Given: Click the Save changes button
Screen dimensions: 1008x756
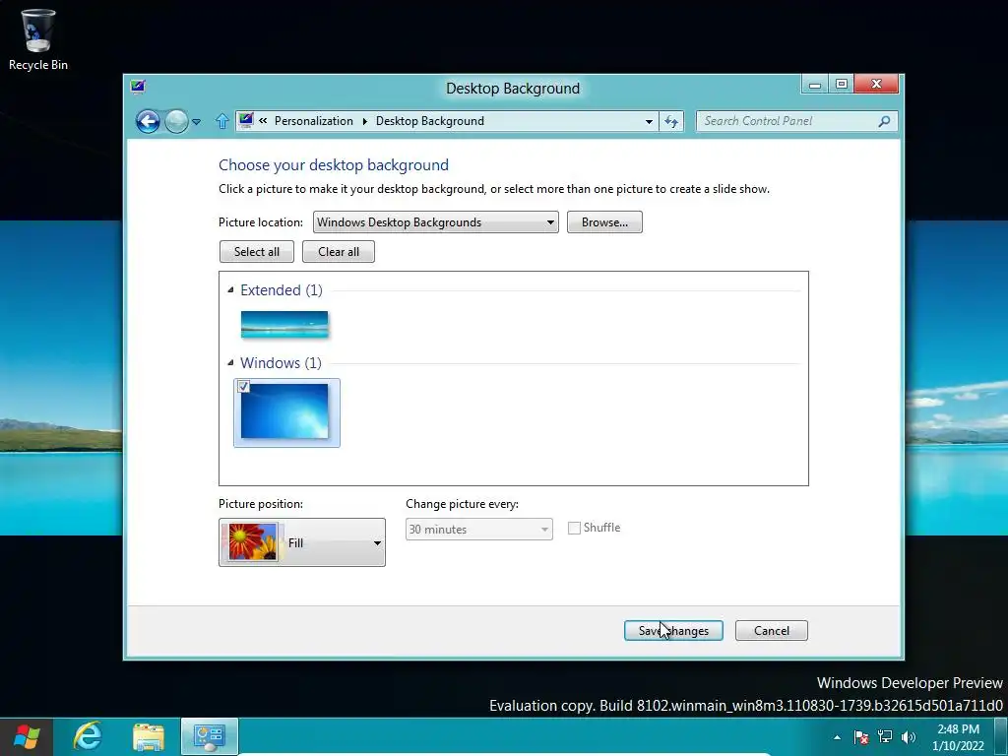Looking at the screenshot, I should (673, 631).
